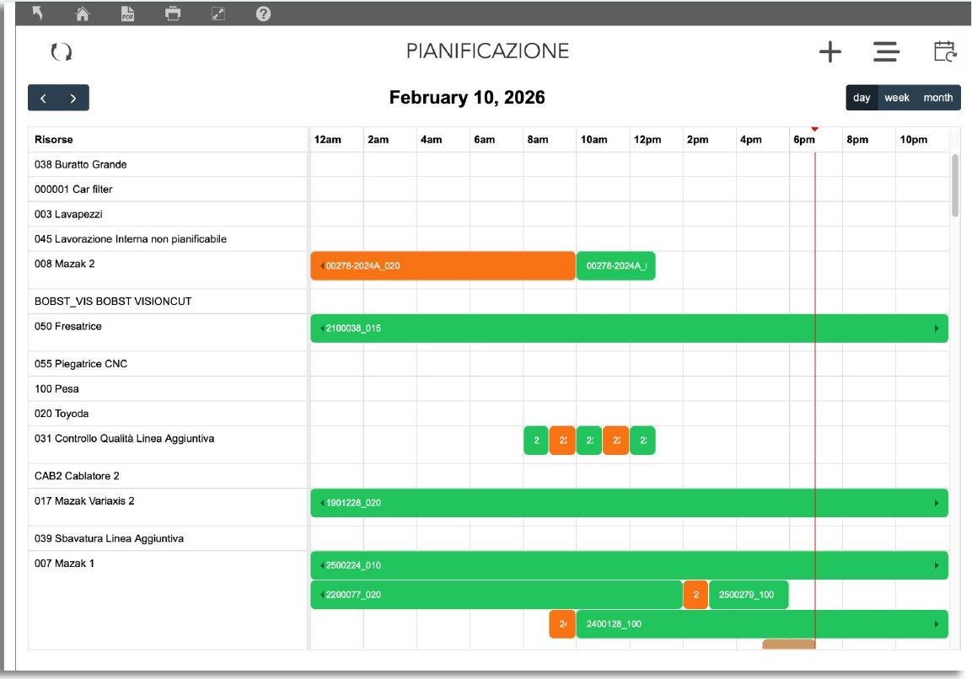Click the calendar refresh icon
Screen dimensions: 972x679
tap(945, 51)
